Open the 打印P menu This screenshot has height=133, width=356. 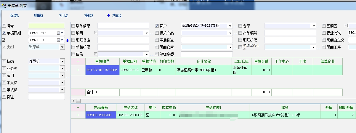pos(63,16)
